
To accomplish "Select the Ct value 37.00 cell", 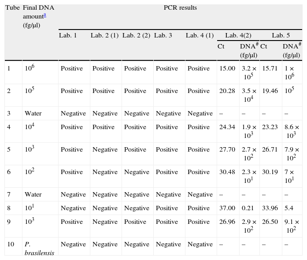I will pyautogui.click(x=226, y=208).
